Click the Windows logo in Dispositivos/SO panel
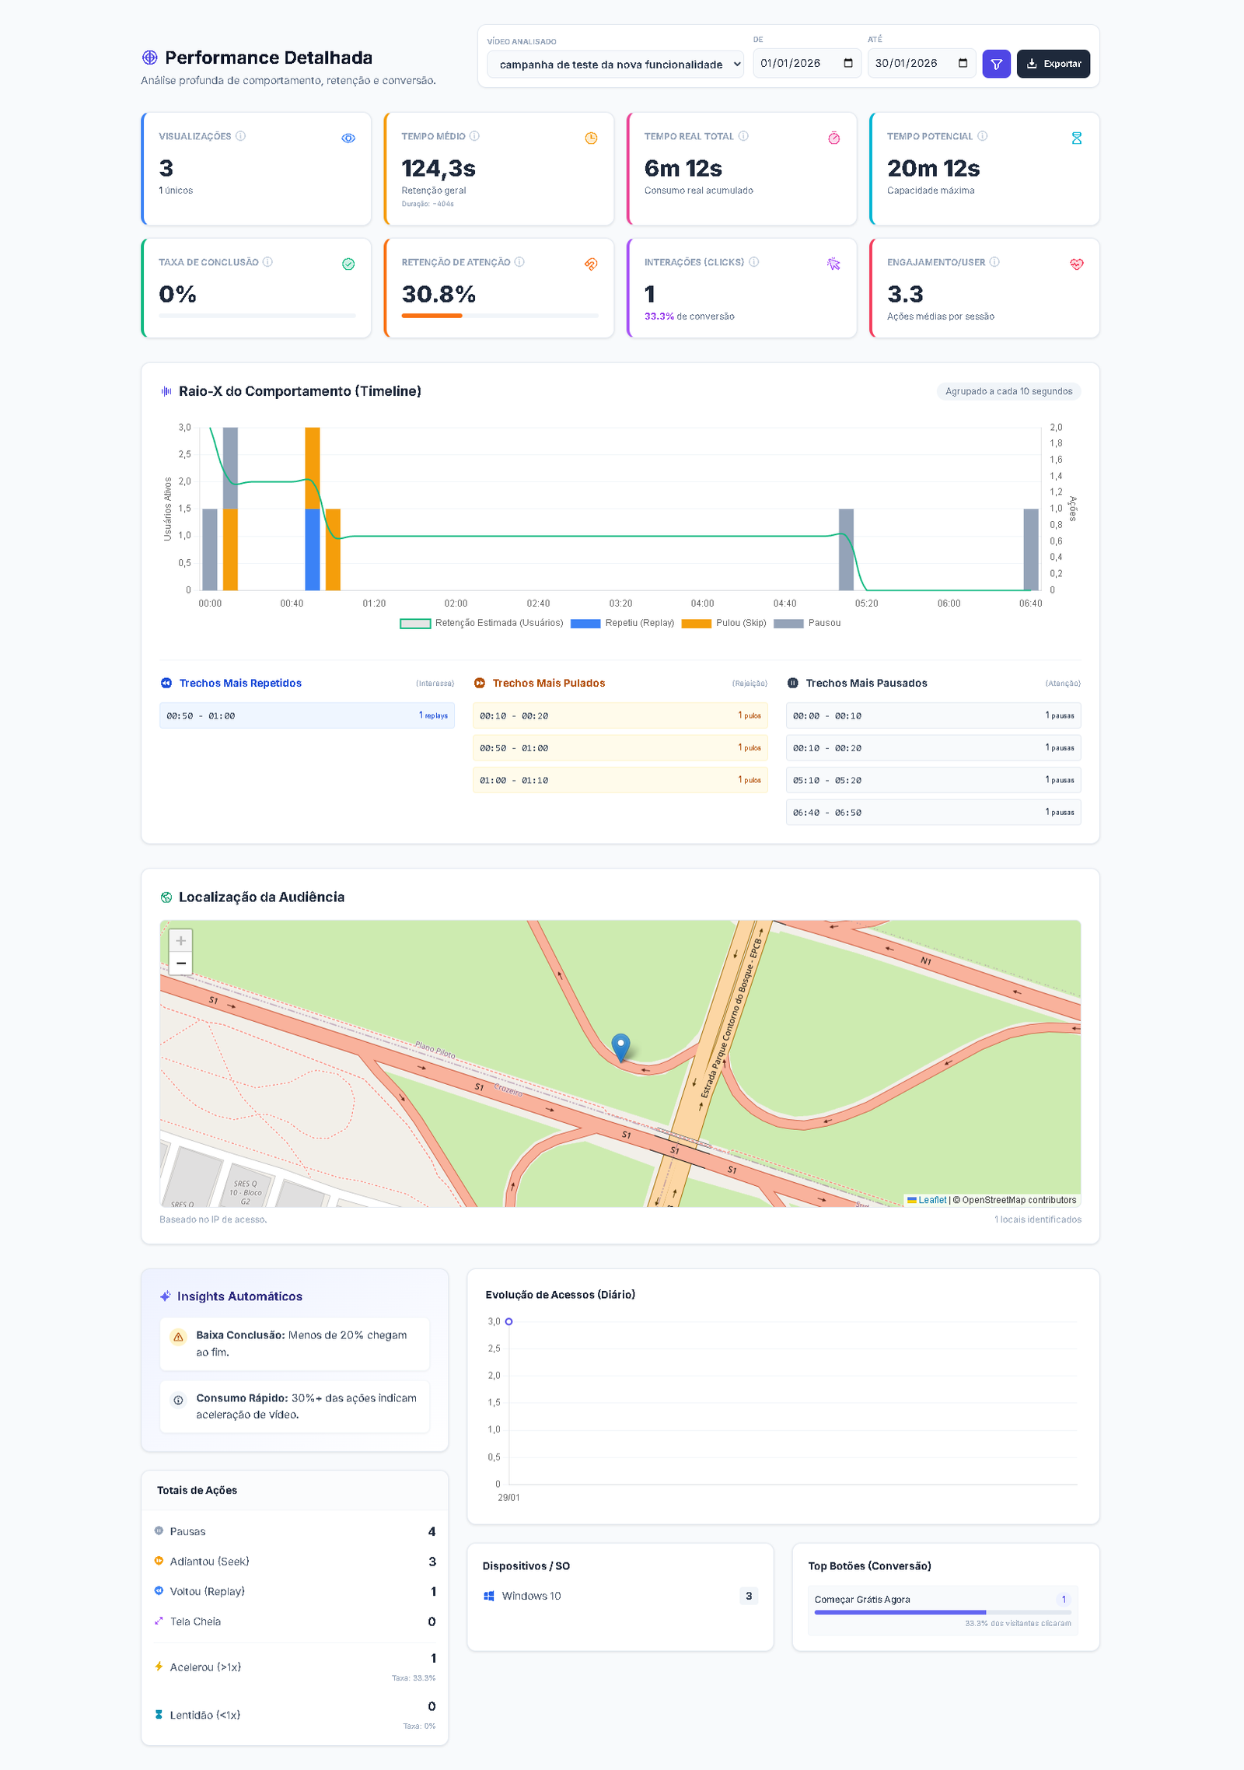 pos(489,1595)
